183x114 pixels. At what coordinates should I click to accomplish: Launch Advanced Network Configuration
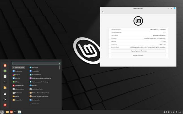(x=40, y=78)
